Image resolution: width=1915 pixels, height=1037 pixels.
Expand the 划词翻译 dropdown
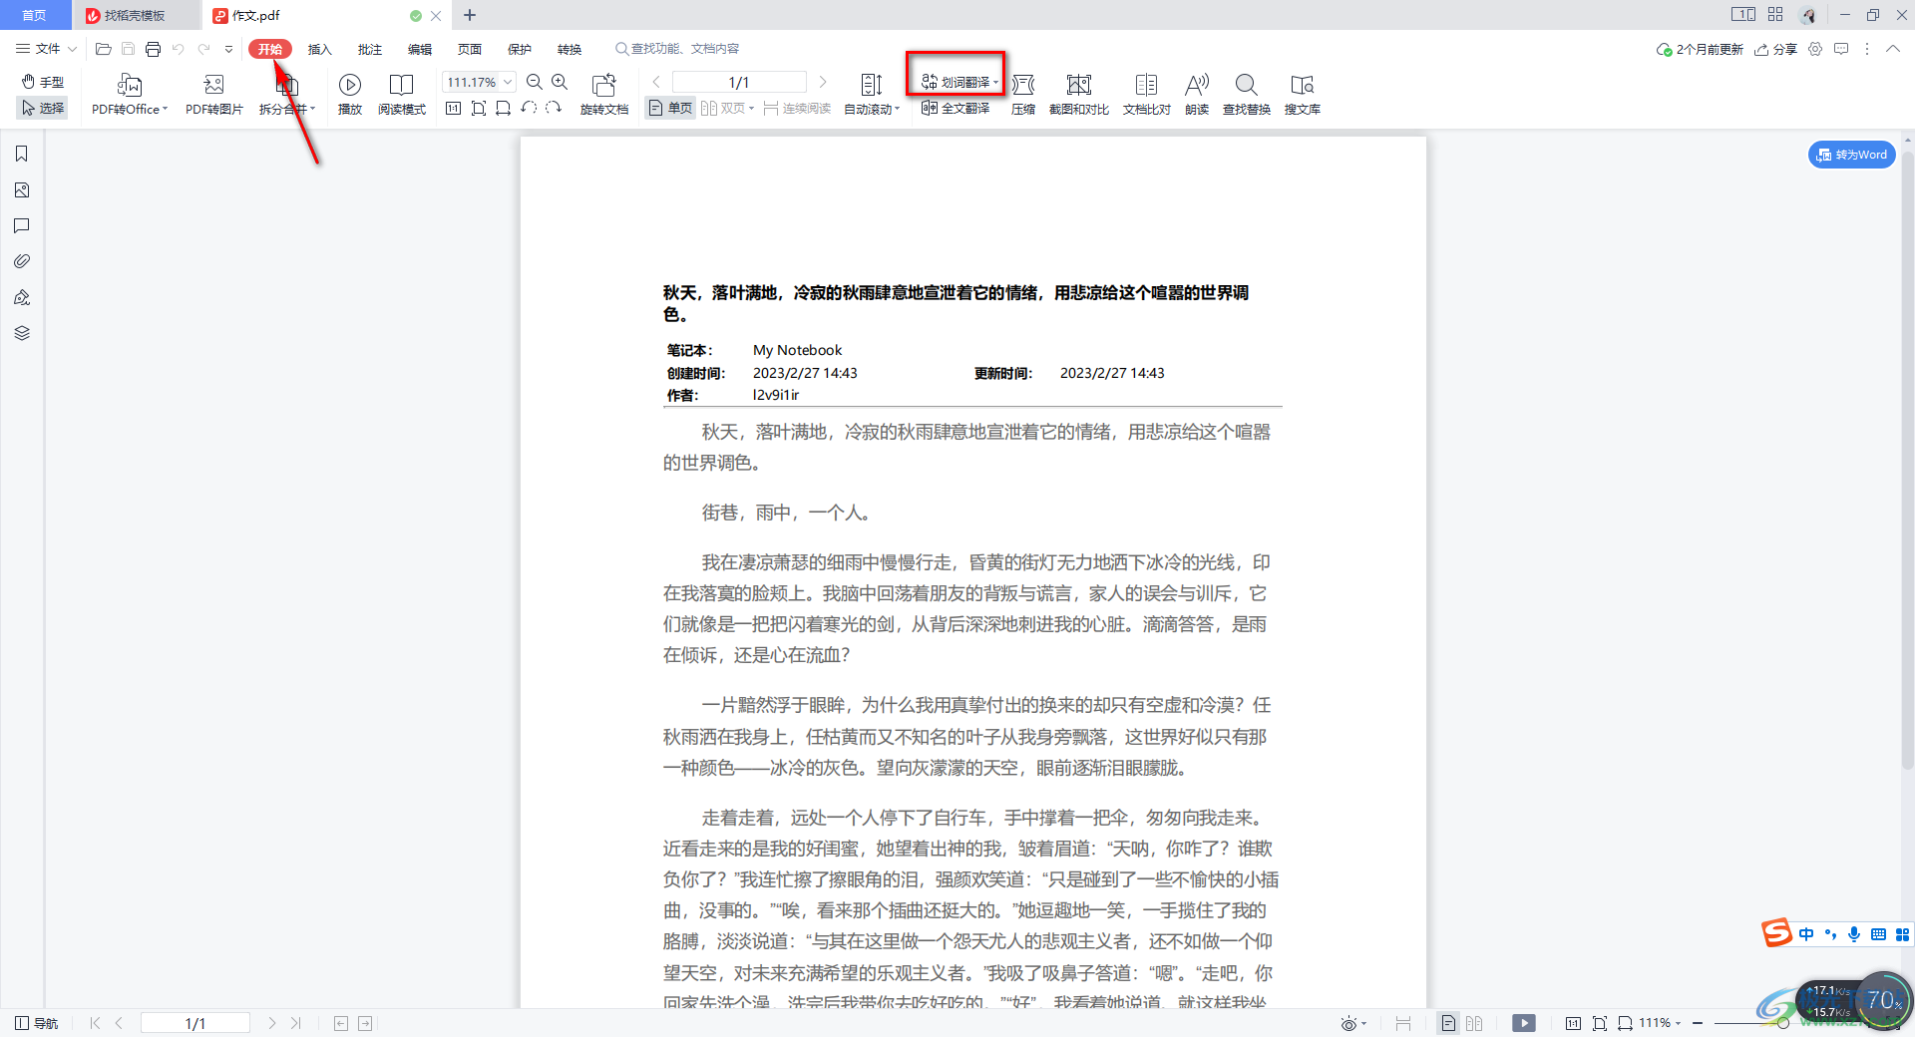click(x=995, y=83)
